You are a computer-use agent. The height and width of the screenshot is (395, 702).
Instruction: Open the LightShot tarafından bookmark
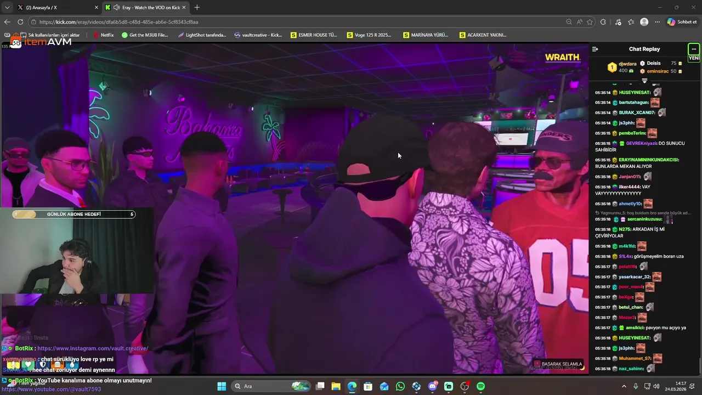[202, 35]
